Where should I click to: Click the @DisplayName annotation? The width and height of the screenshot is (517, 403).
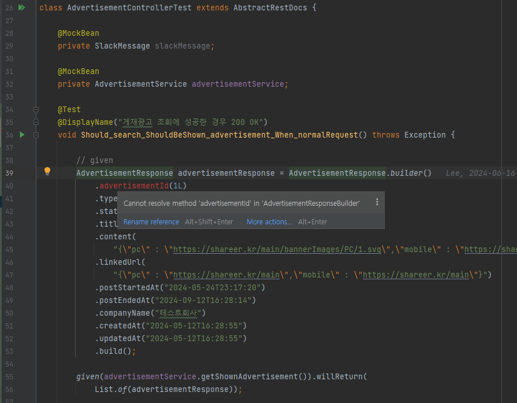tap(85, 122)
